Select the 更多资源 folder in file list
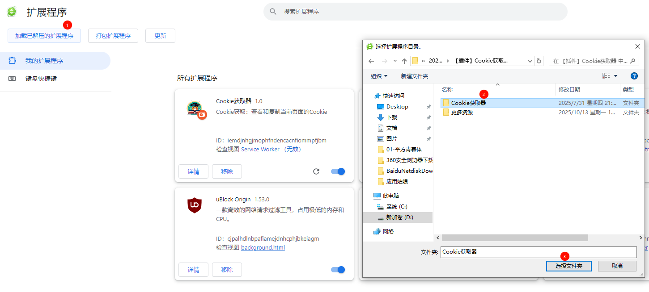 click(x=462, y=113)
